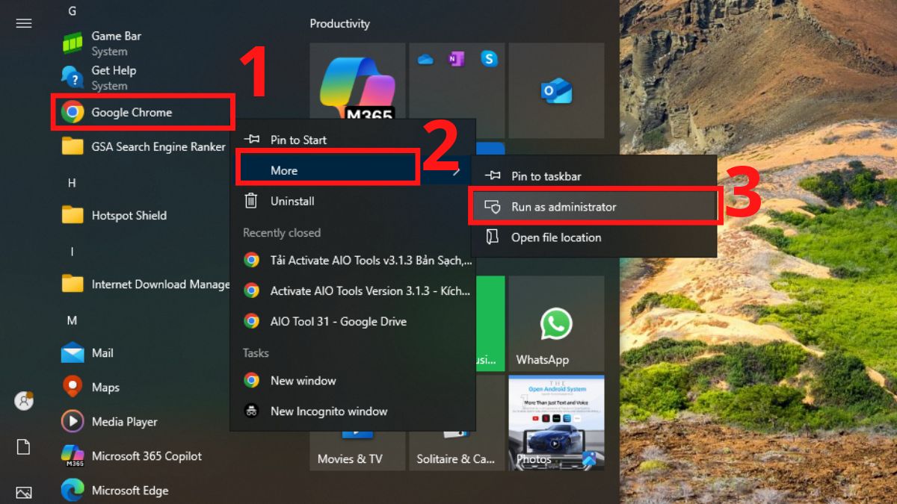This screenshot has height=504, width=897.
Task: Choose Run as administrator
Action: point(594,207)
